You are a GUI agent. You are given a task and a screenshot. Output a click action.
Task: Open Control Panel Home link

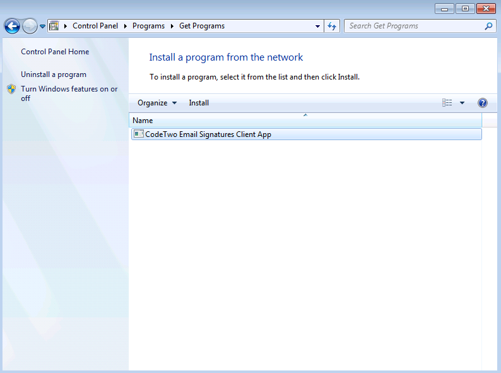(x=55, y=52)
